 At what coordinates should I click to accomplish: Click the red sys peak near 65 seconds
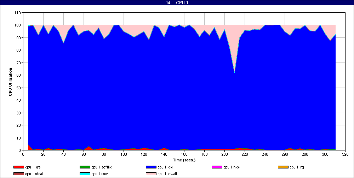[88, 147]
